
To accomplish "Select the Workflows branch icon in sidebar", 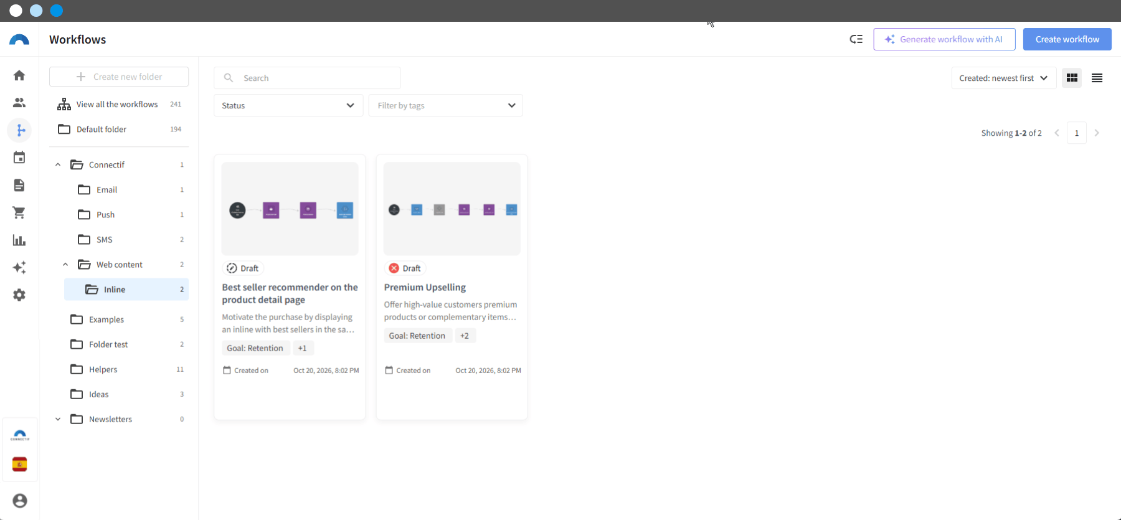I will pos(19,130).
